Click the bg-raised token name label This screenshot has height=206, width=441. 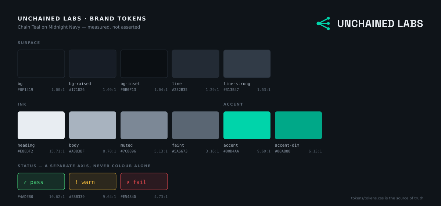coord(80,84)
